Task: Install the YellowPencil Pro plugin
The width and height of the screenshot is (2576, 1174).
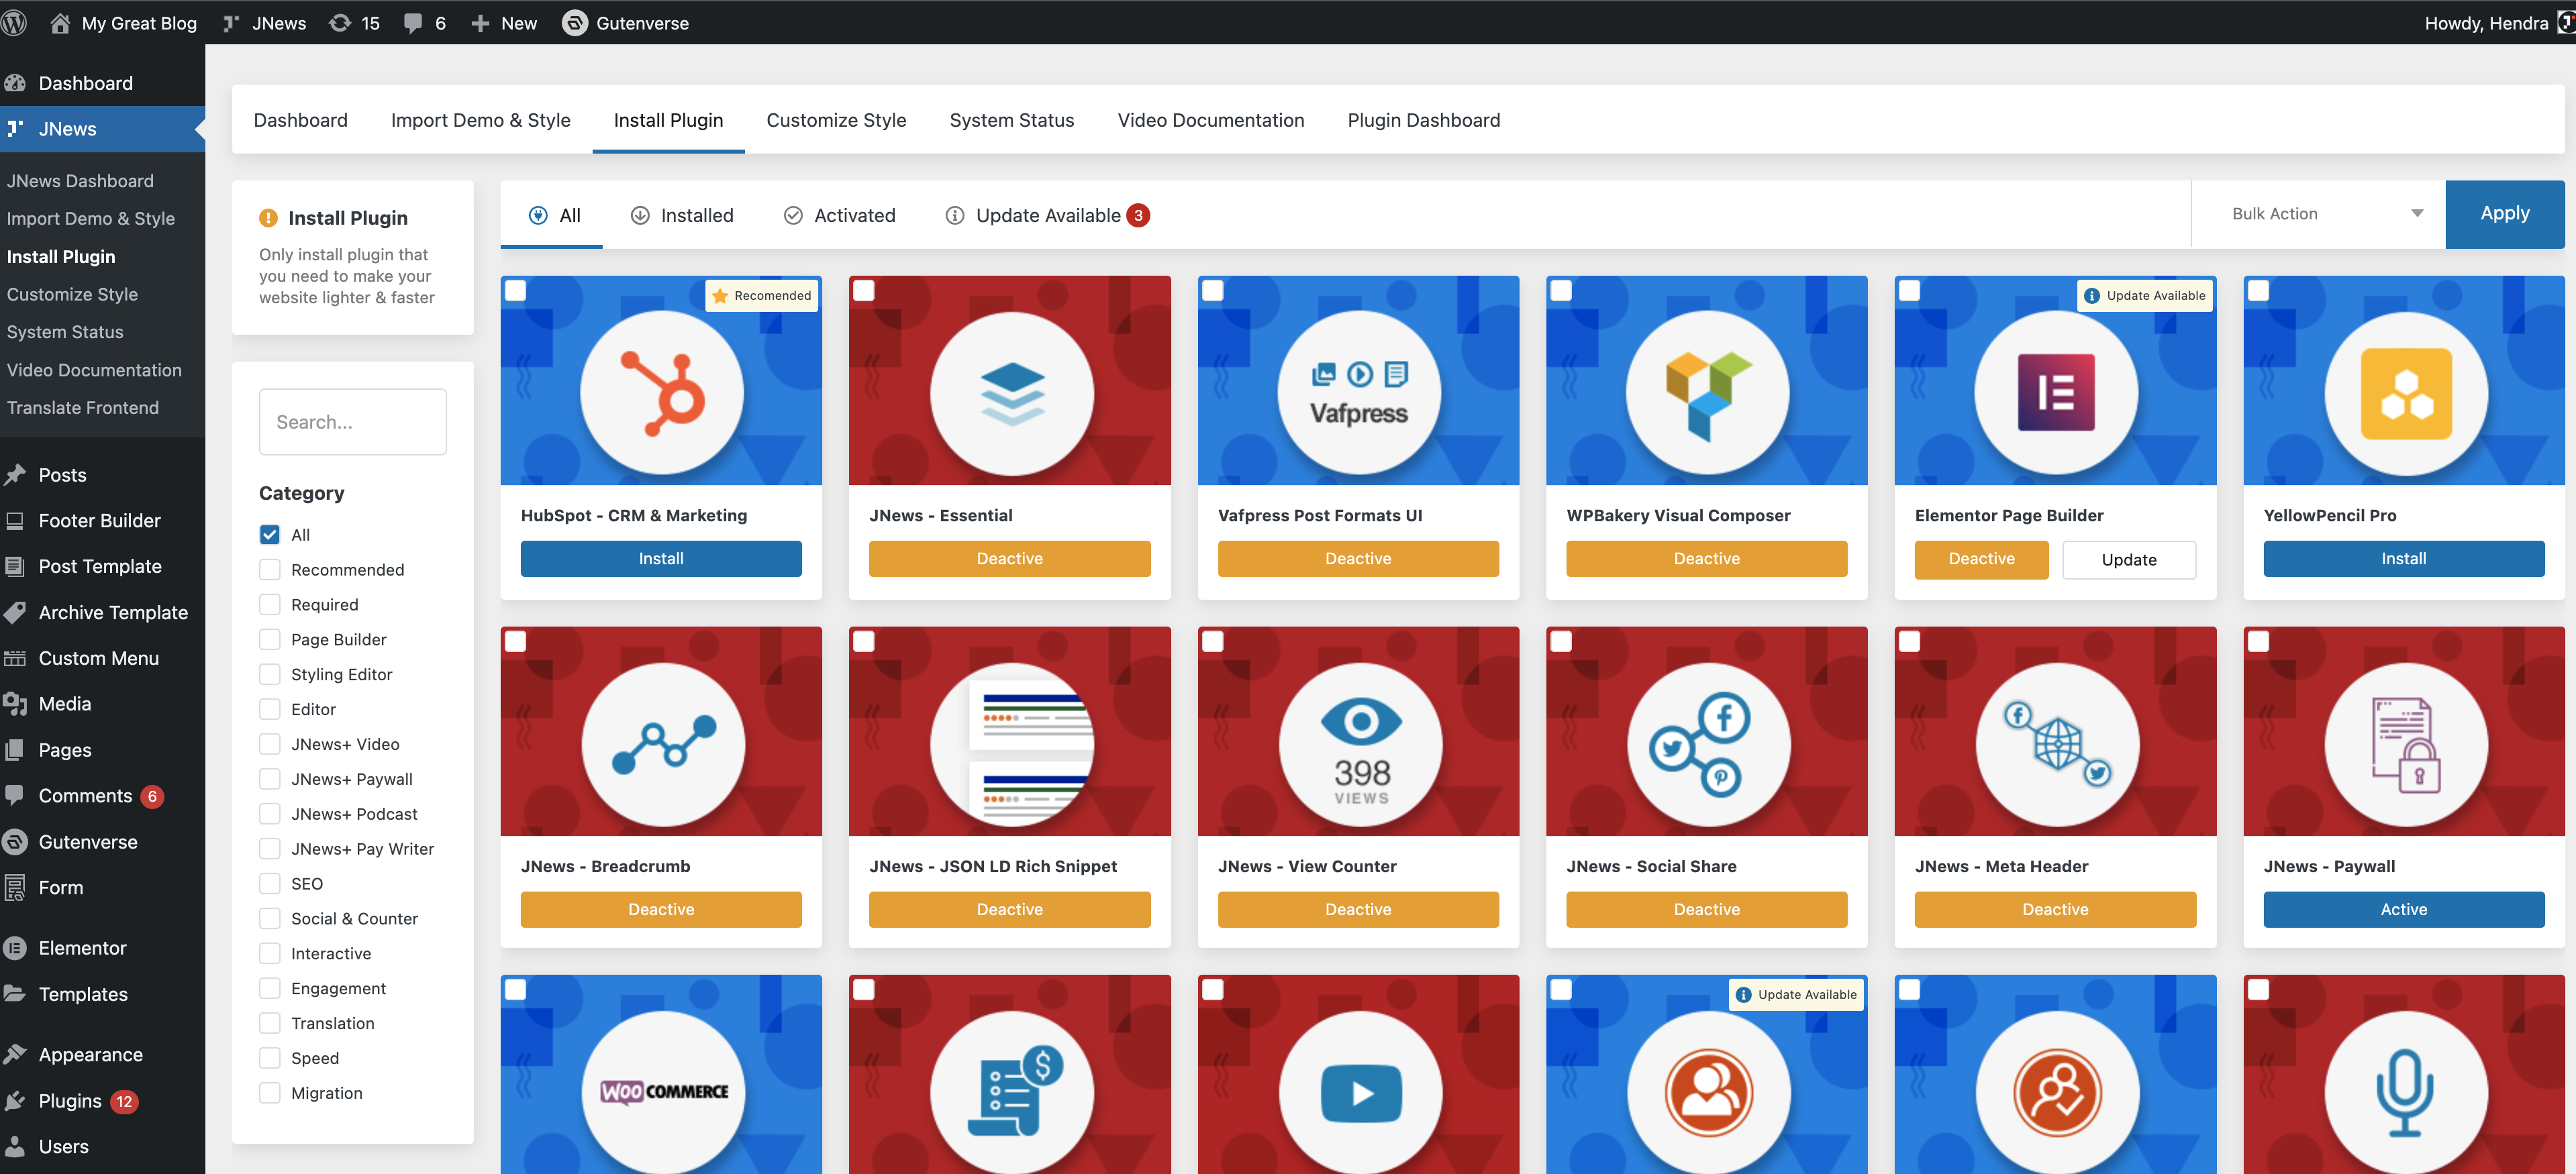Action: [2404, 559]
